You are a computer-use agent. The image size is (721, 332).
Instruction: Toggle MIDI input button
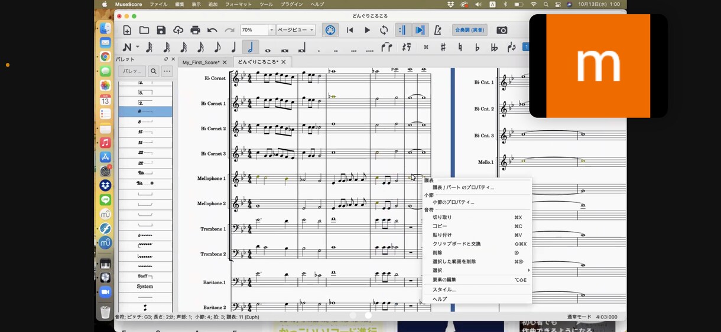(x=330, y=30)
